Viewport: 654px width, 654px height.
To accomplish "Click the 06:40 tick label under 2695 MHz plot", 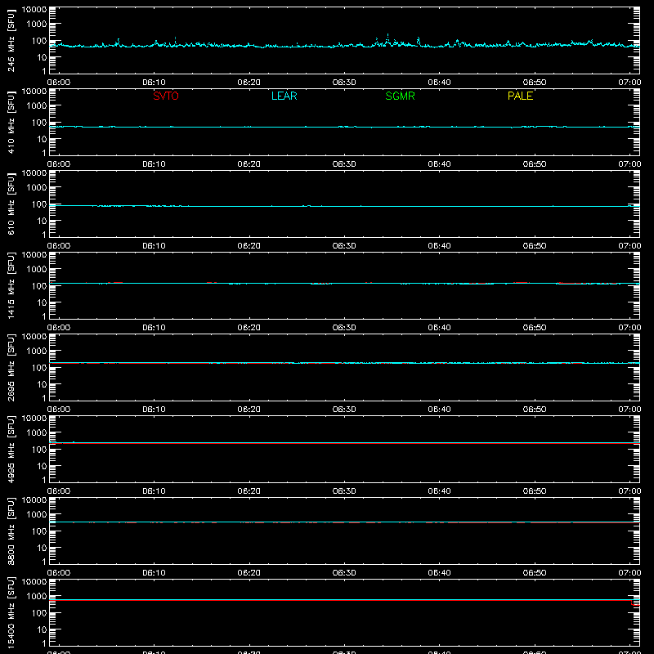I will point(439,410).
